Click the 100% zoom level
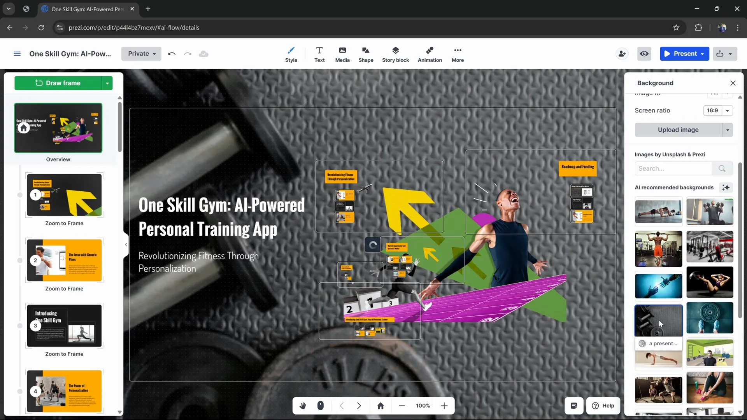 coord(423,406)
